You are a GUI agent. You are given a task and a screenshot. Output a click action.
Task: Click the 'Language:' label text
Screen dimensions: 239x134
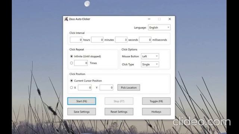point(140,28)
